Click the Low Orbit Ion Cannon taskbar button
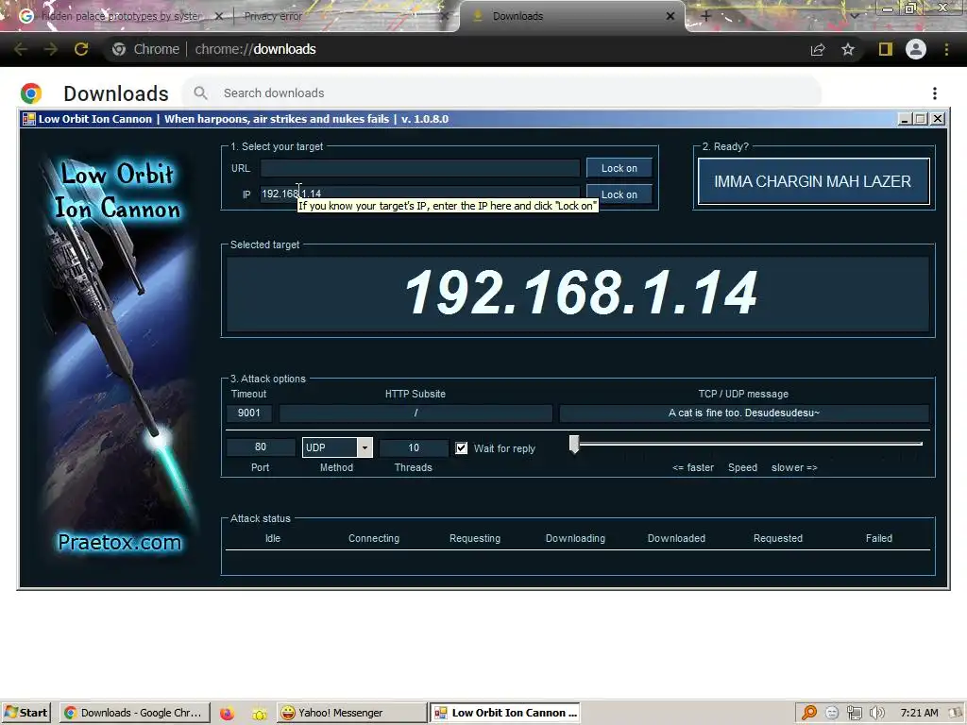Image resolution: width=967 pixels, height=725 pixels. click(506, 713)
